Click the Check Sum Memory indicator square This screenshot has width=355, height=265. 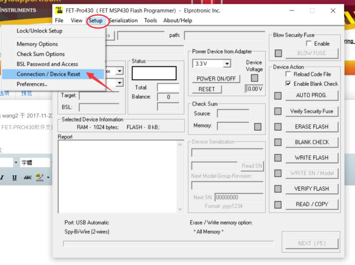click(x=258, y=127)
